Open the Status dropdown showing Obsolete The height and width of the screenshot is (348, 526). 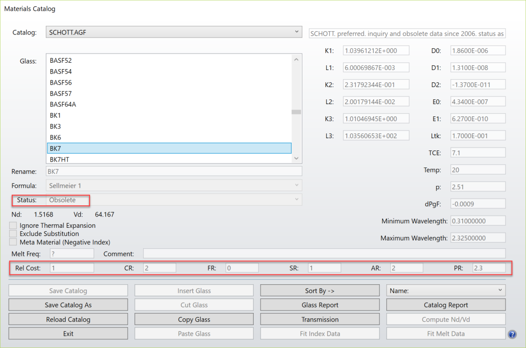297,200
